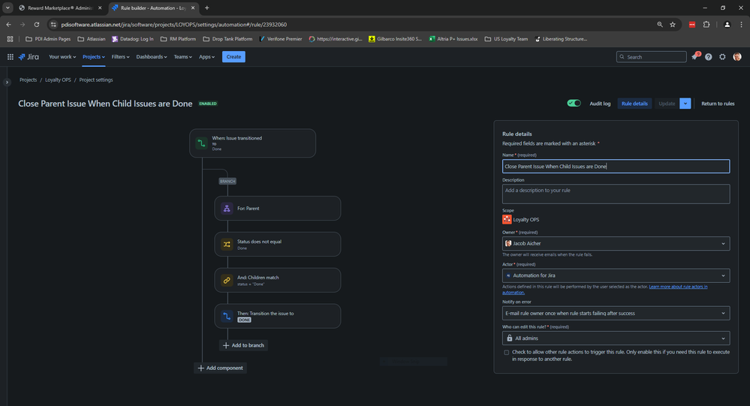Open the Owner dropdown showing Jacob Aicher
Viewport: 750px width, 406px height.
[616, 243]
